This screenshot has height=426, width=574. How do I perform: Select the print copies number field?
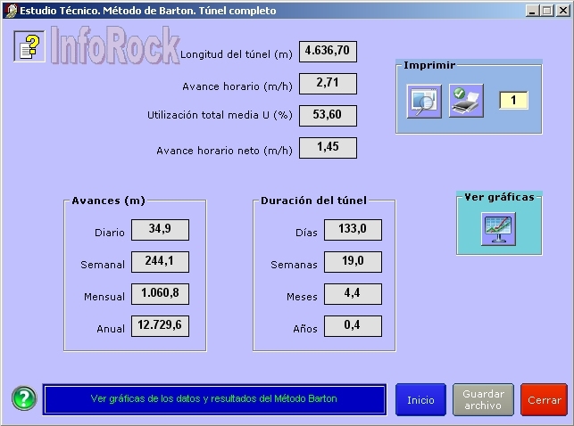click(x=513, y=100)
